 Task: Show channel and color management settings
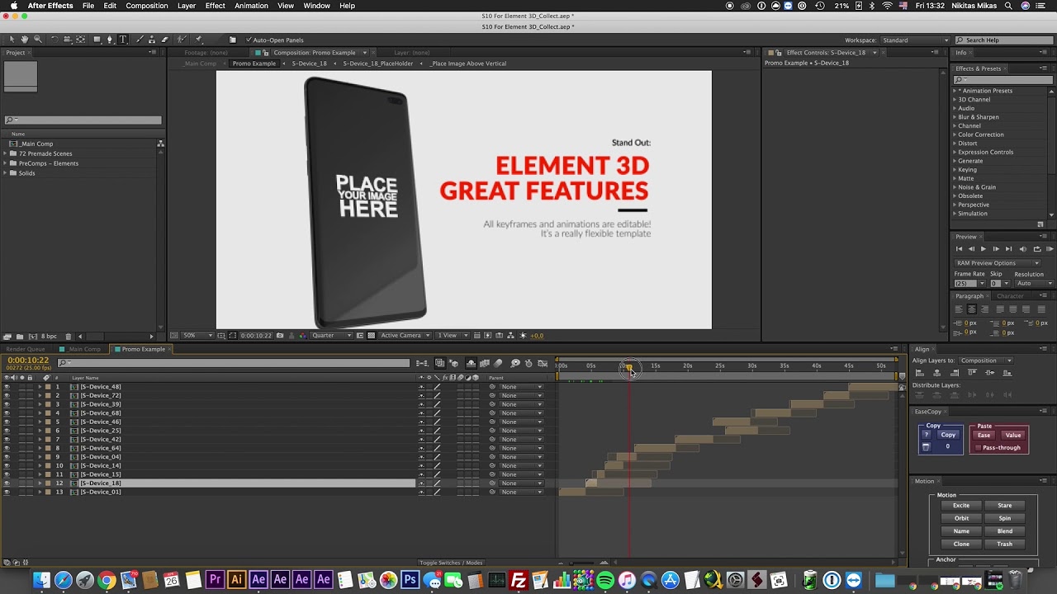[302, 336]
